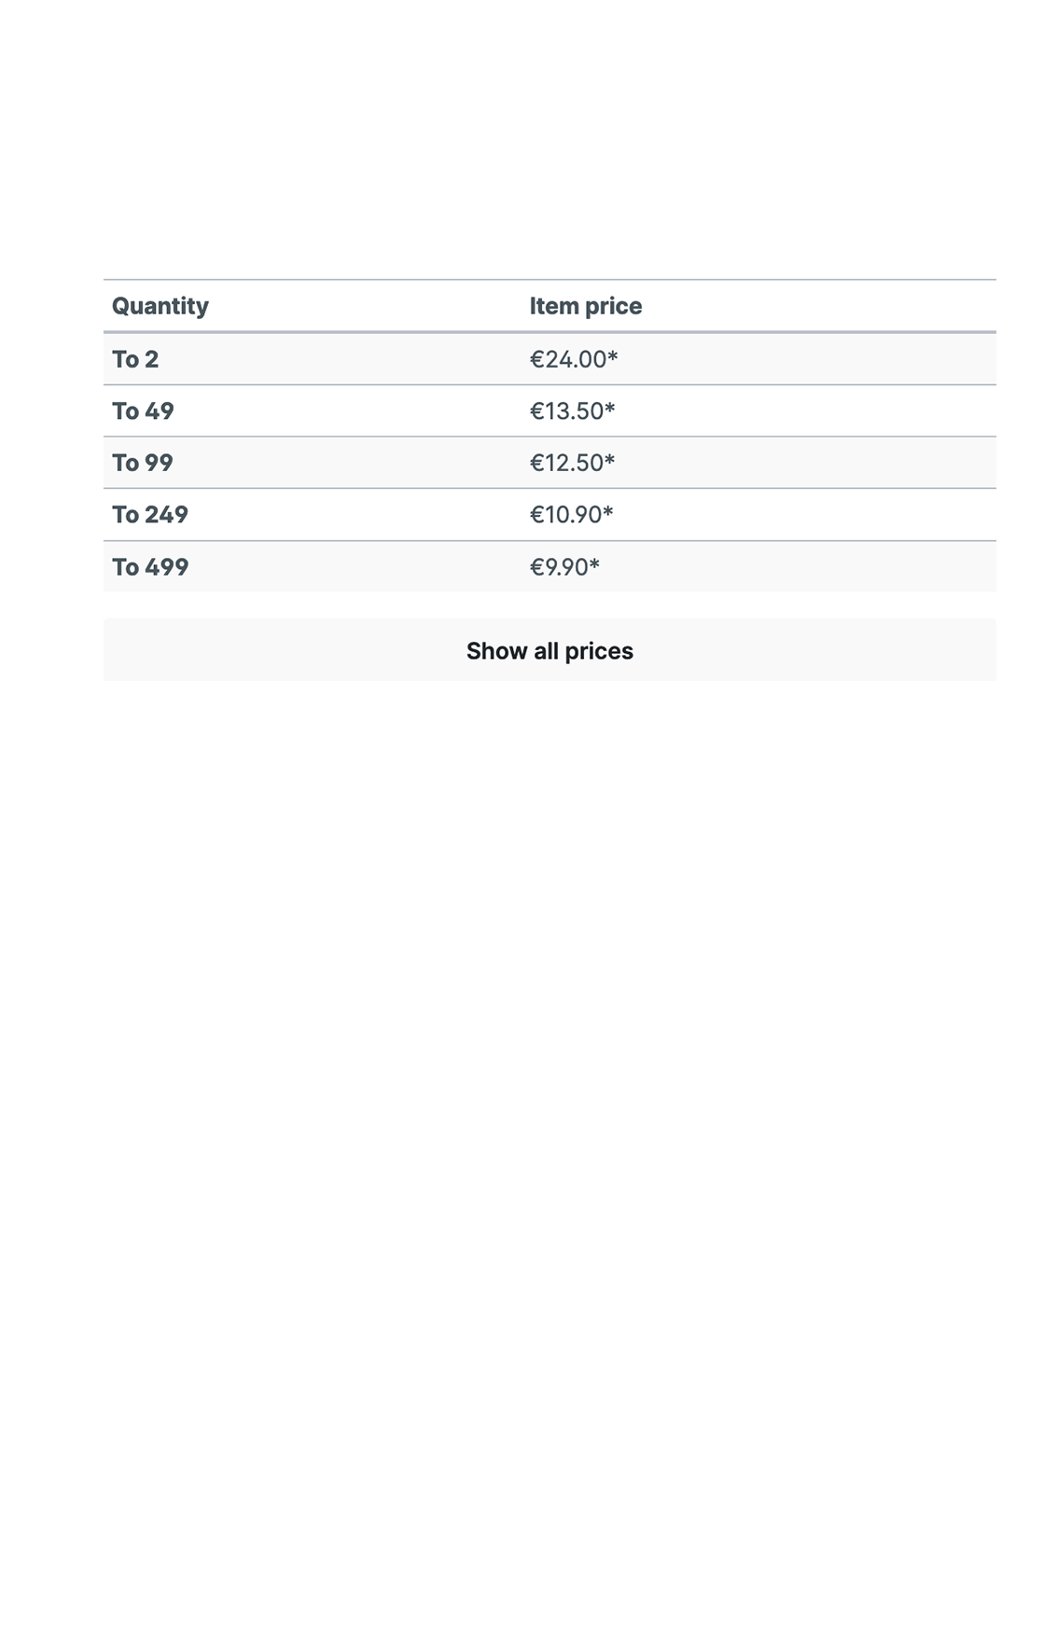
Task: Click the Show all prices button
Action: [x=550, y=650]
